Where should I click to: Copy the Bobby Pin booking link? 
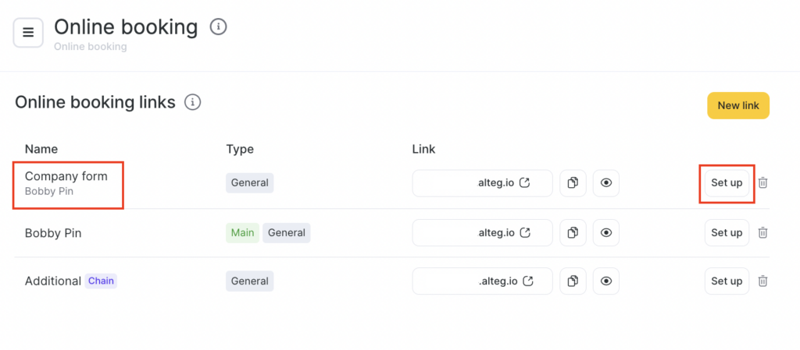click(573, 232)
